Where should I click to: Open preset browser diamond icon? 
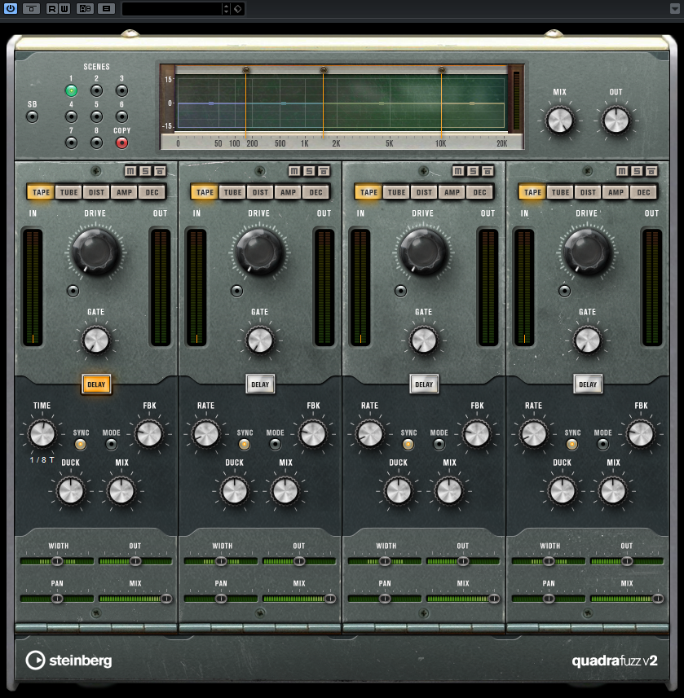[238, 8]
